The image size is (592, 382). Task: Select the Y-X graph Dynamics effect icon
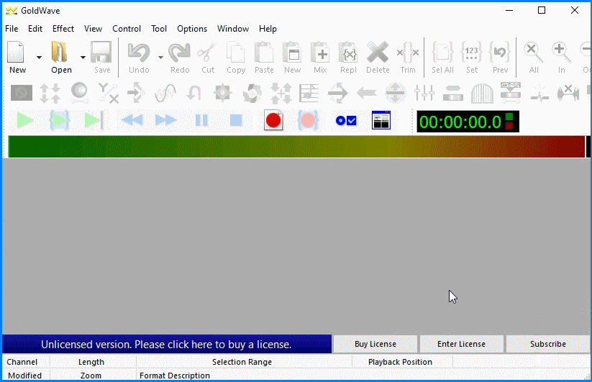[109, 93]
